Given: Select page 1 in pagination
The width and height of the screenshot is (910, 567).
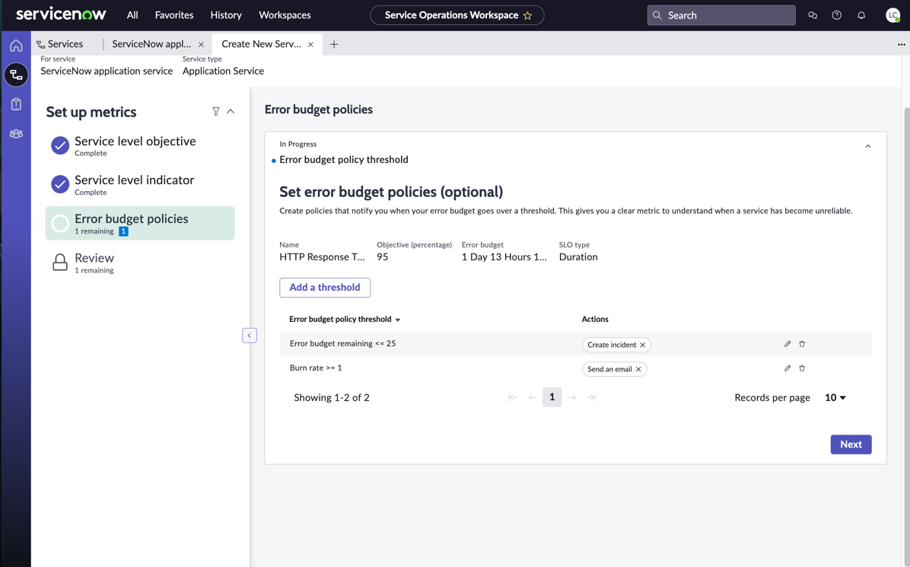Looking at the screenshot, I should pos(552,397).
